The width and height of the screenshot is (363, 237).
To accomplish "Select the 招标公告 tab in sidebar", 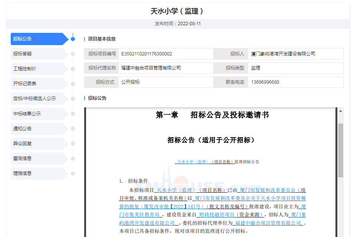I will tap(37, 39).
